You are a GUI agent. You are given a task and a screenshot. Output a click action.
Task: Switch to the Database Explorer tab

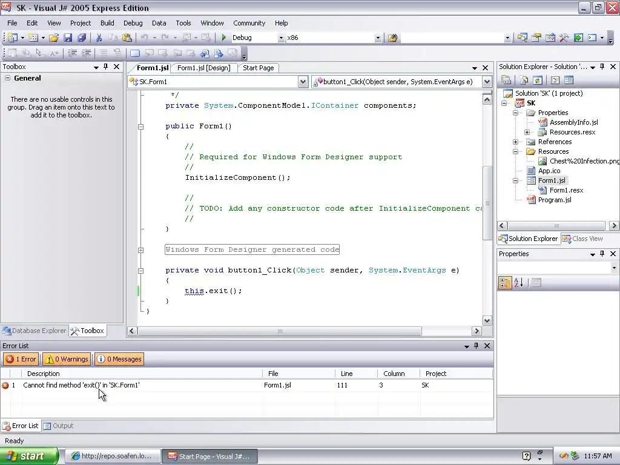click(x=35, y=331)
